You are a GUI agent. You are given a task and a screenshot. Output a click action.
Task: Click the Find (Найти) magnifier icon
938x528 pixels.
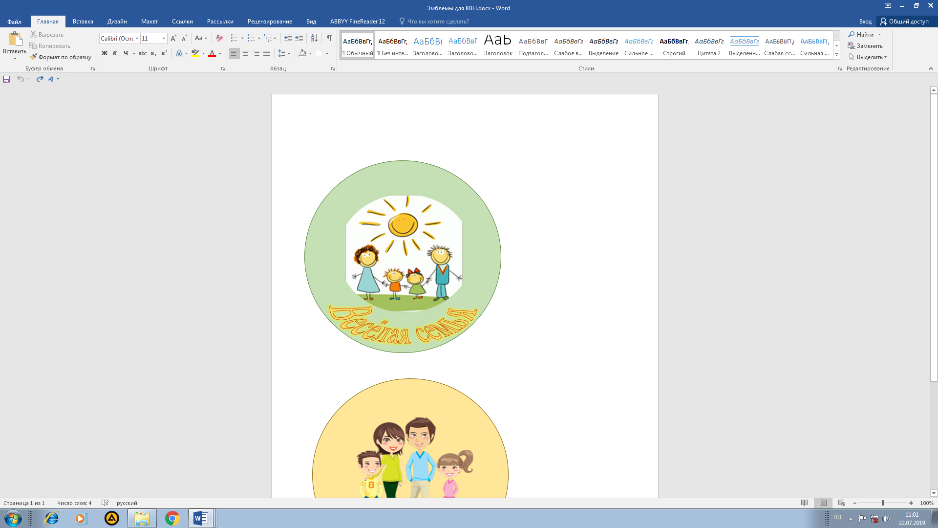[x=852, y=34]
